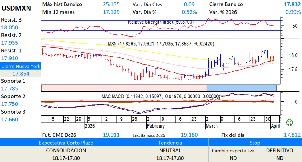Click the Máx hist.Banxico value 25.135
The width and height of the screenshot is (302, 162).
(x=111, y=4)
